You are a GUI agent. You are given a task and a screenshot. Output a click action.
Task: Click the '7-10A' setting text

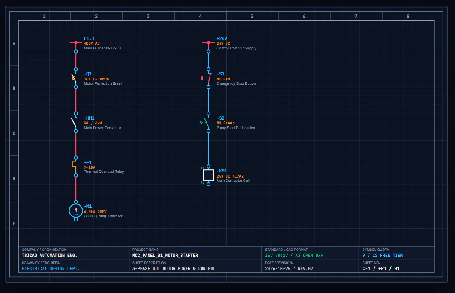pyautogui.click(x=89, y=167)
